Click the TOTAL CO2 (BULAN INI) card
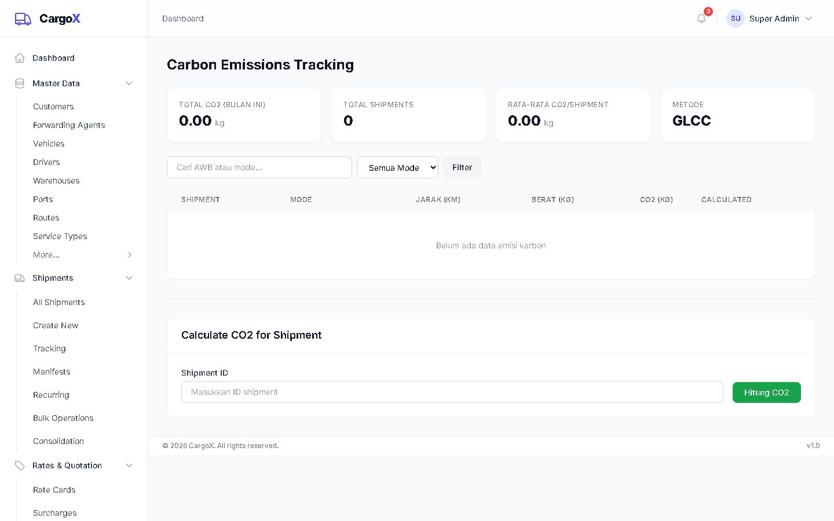This screenshot has width=834, height=521. 244,115
